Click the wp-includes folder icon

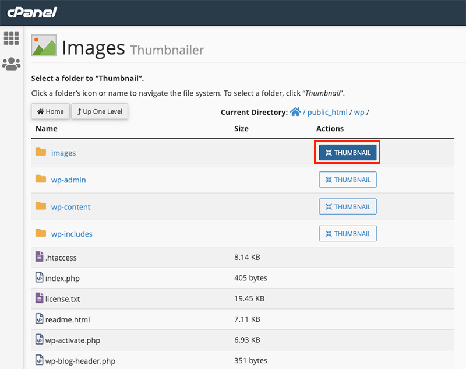40,233
